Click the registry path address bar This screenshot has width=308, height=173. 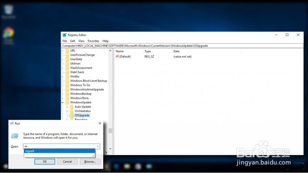tap(182, 46)
